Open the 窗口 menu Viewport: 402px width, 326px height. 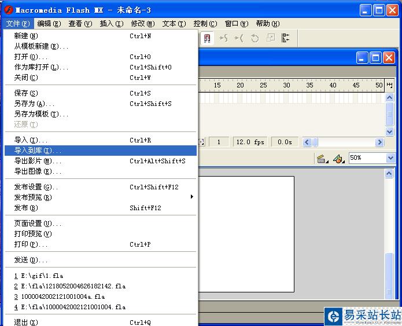237,24
